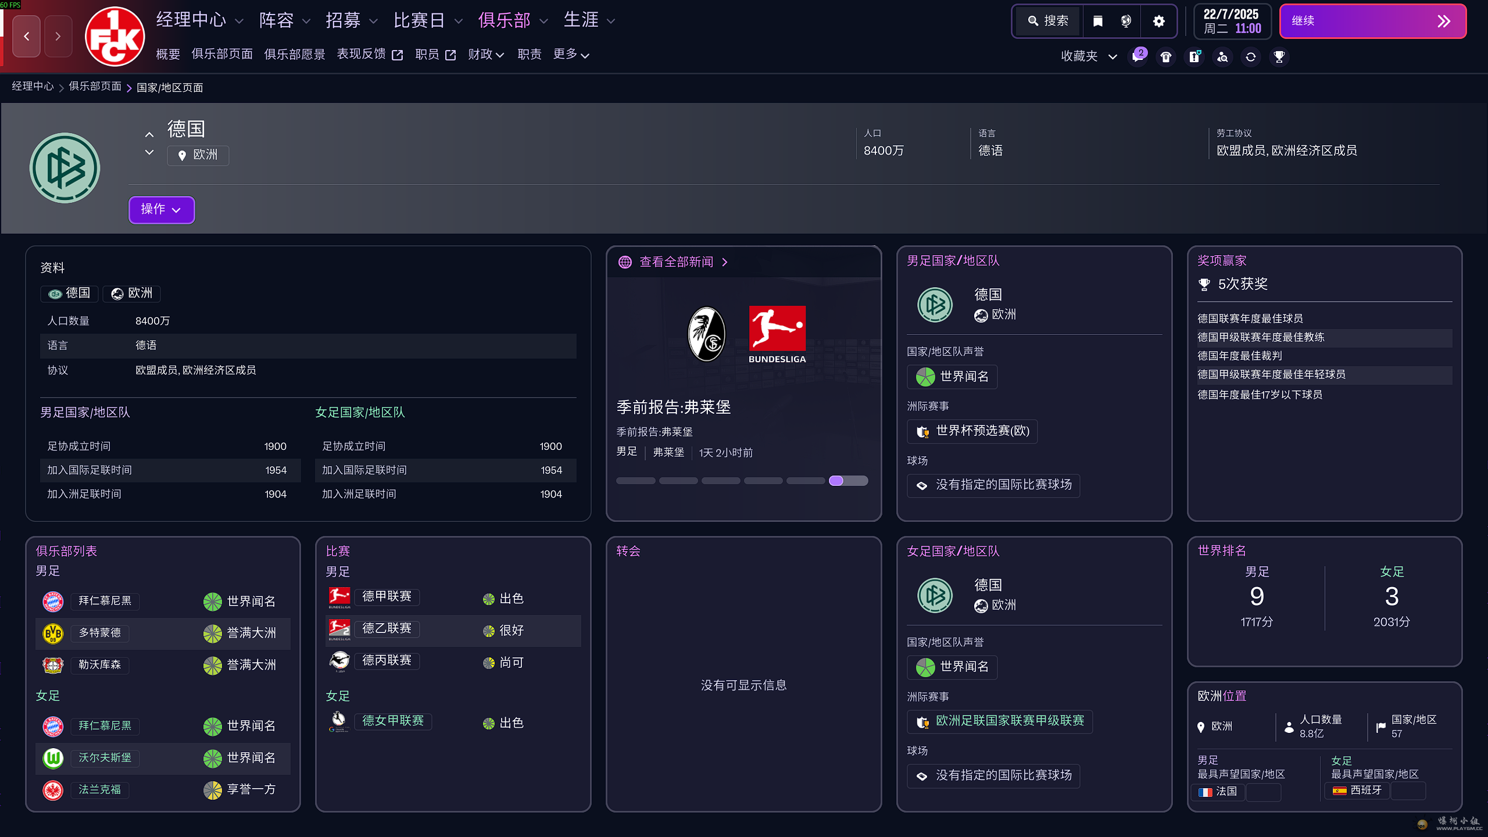
Task: Open settings via the gear icon
Action: pyautogui.click(x=1158, y=22)
